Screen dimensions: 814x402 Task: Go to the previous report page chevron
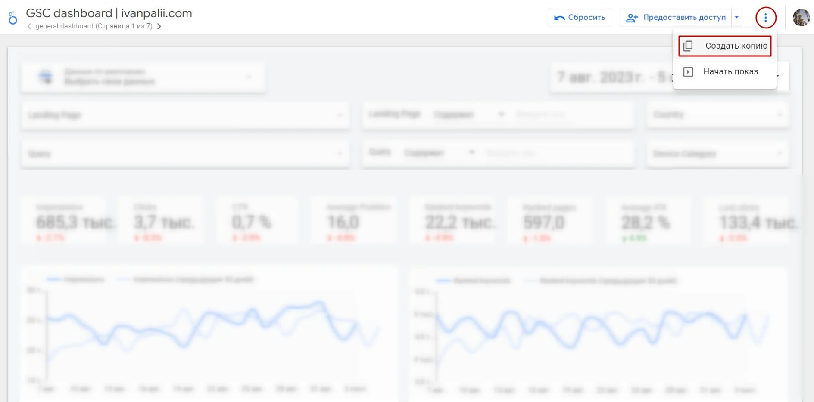[29, 26]
